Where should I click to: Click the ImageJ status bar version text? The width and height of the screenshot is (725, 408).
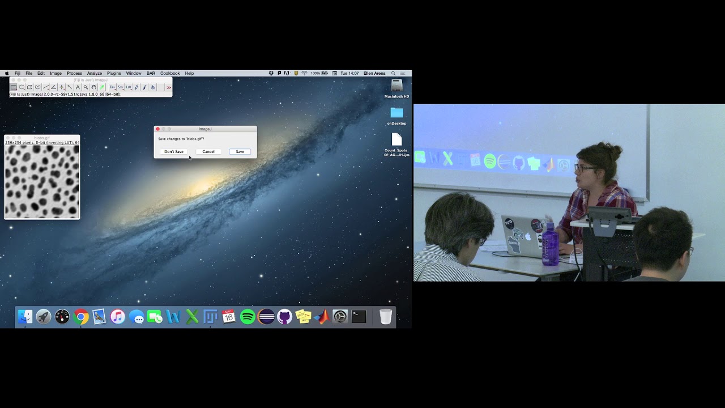tap(65, 94)
